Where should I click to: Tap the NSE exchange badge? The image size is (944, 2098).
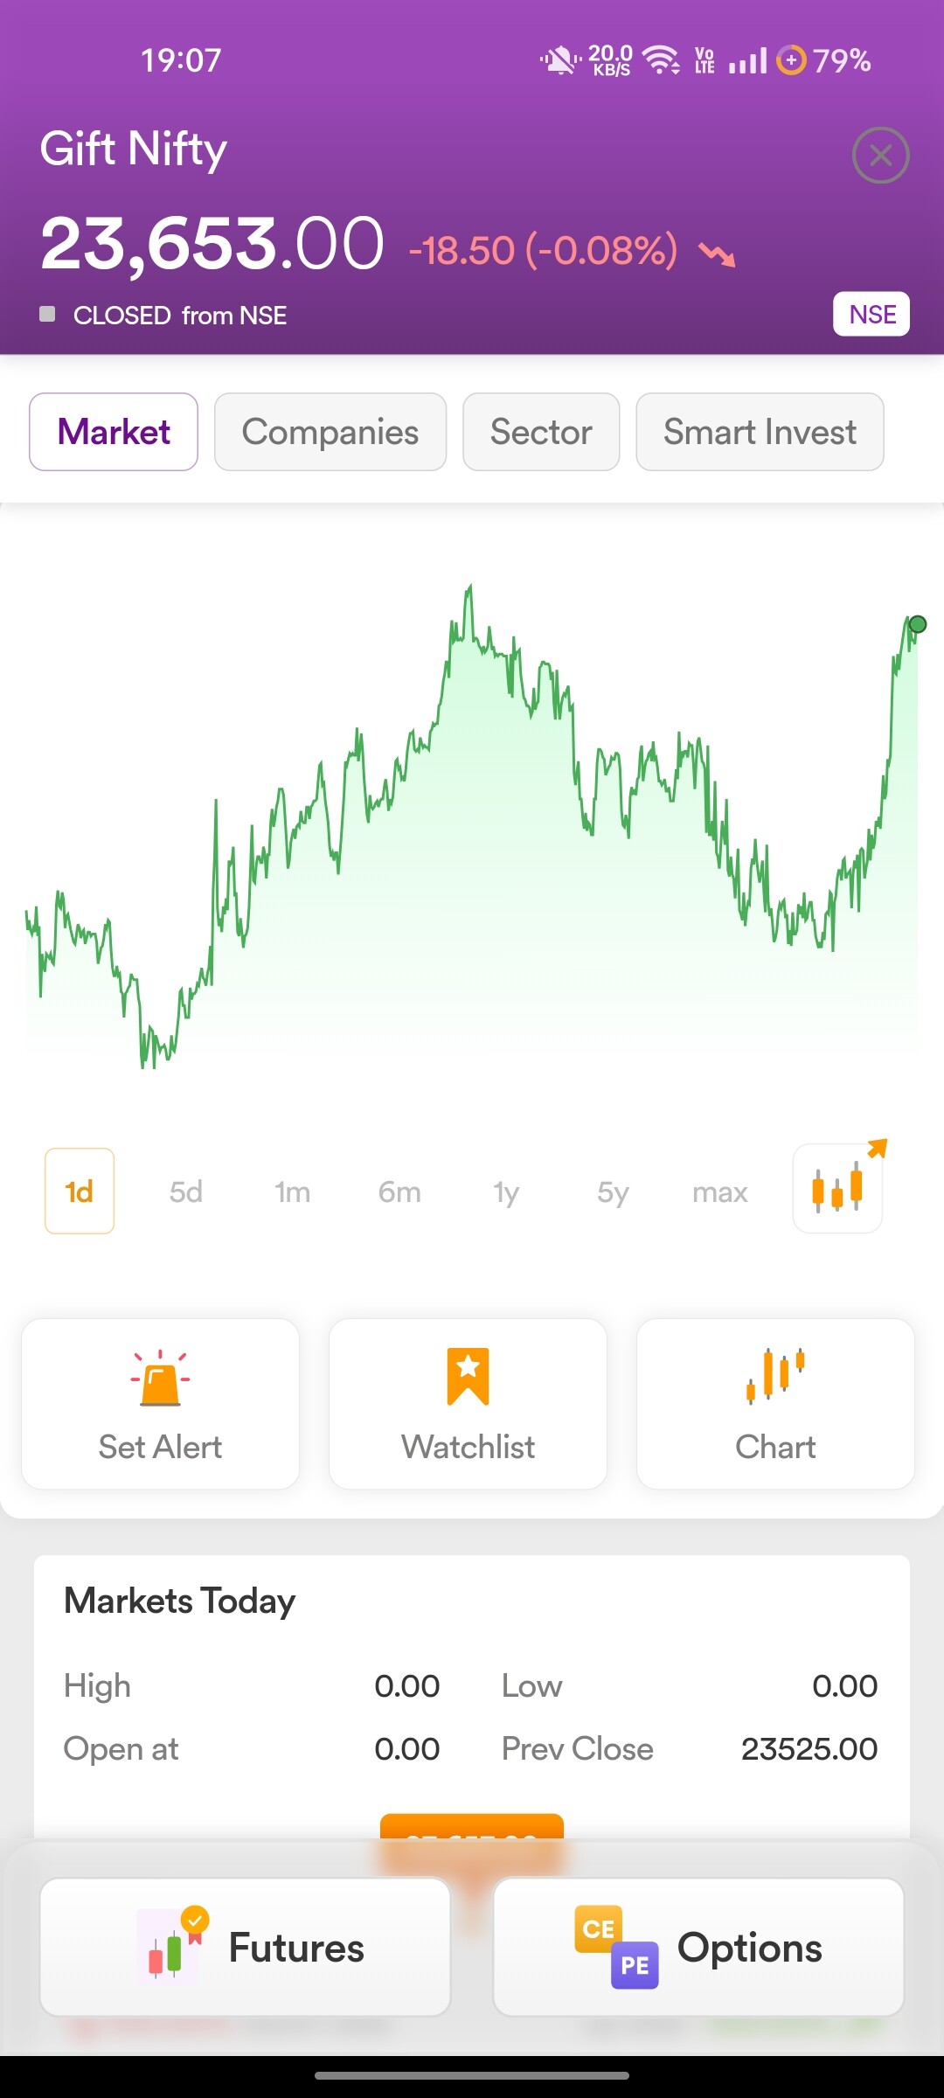click(x=871, y=314)
